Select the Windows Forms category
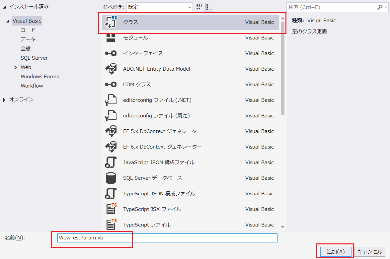This screenshot has width=390, height=259. pos(39,76)
